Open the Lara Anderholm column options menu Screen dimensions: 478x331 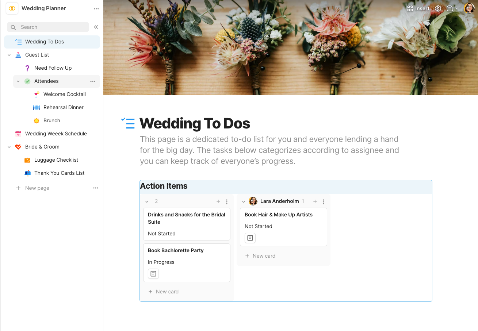click(324, 201)
